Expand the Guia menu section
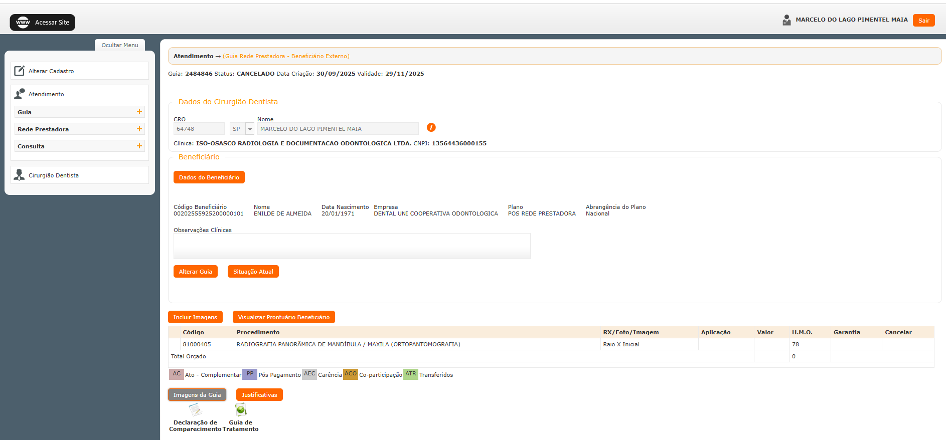 pos(139,112)
